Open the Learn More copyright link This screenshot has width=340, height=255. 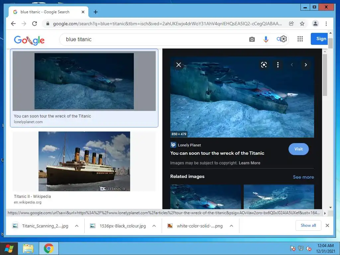[249, 163]
